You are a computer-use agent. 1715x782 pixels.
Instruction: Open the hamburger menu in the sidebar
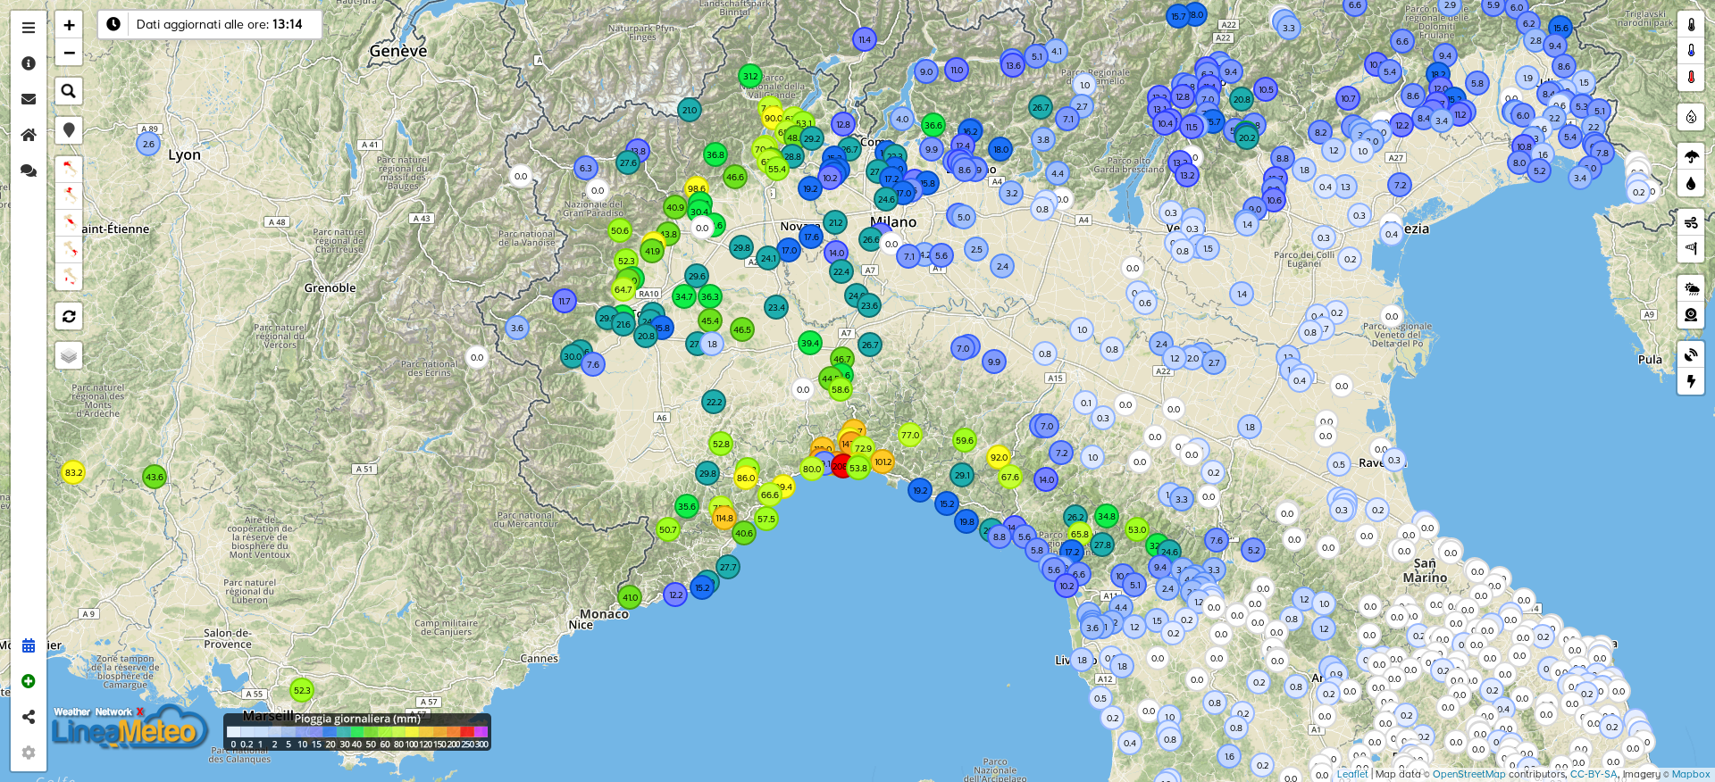point(29,28)
